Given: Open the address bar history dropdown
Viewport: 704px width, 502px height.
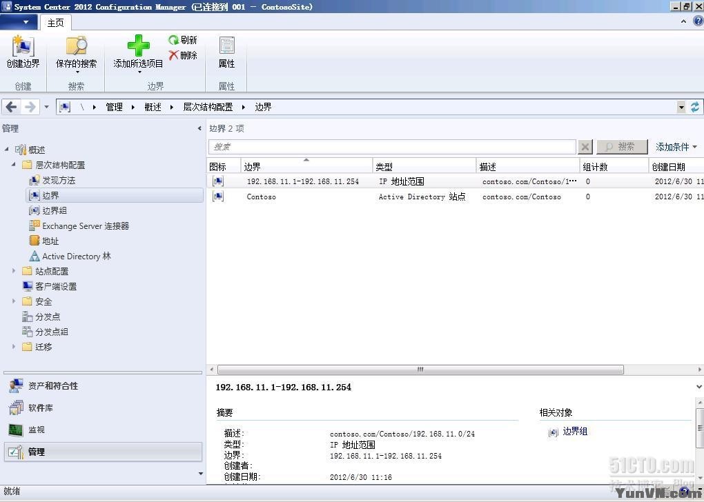Looking at the screenshot, I should tap(681, 107).
